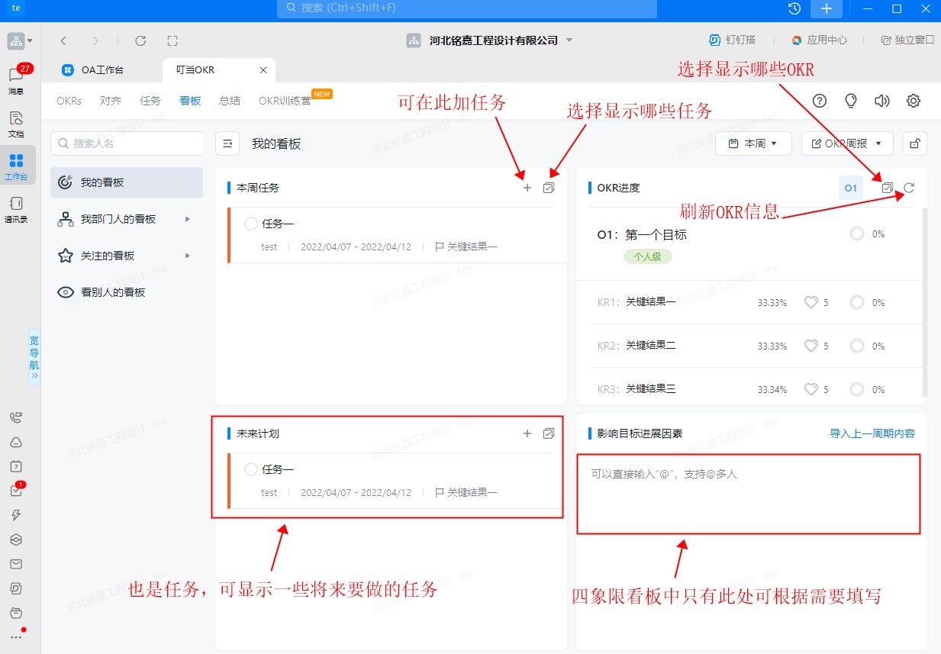Click the lock icon beside OKR周报
This screenshot has width=941, height=654.
(x=915, y=143)
